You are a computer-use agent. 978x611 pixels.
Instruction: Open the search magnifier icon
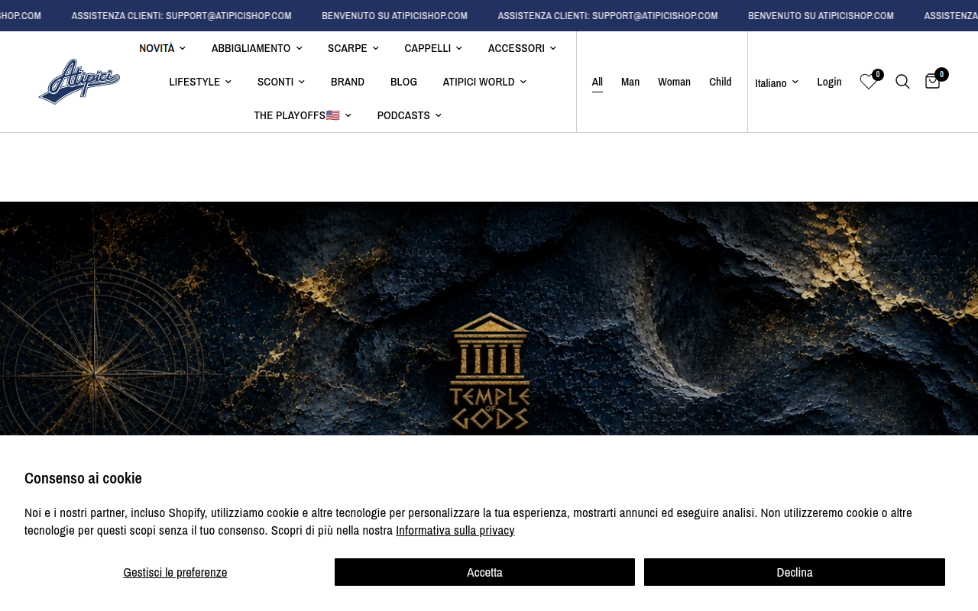tap(902, 82)
